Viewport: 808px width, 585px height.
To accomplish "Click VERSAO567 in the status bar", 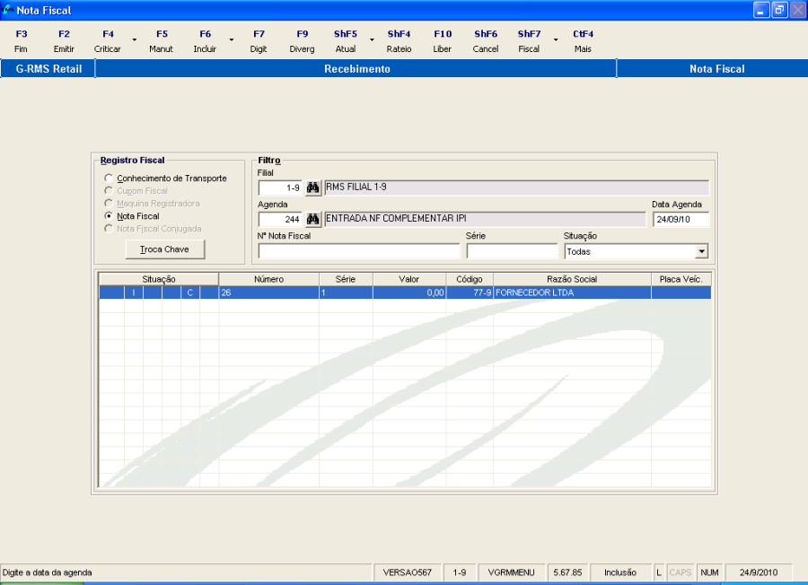I will [x=407, y=572].
